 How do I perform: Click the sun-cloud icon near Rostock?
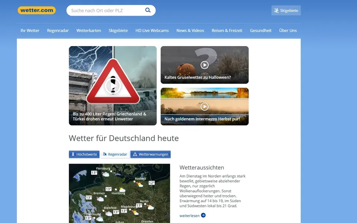139,185
